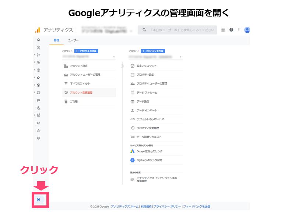The image size is (285, 215).
Task: Open the Engagement tag icon in sidebar
Action: [38, 62]
